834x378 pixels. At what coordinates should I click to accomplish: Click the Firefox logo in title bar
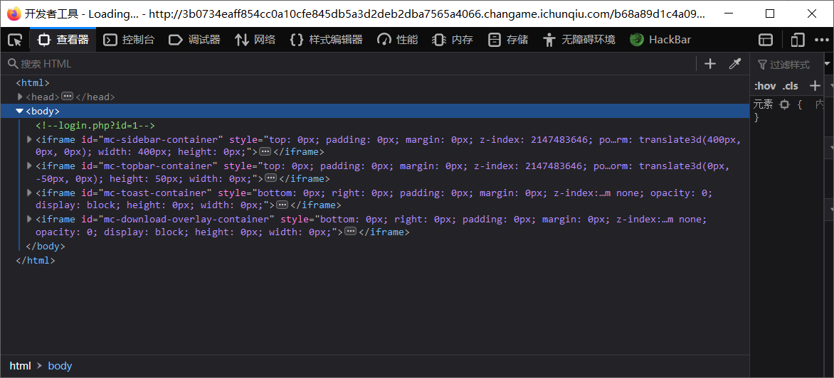click(14, 13)
